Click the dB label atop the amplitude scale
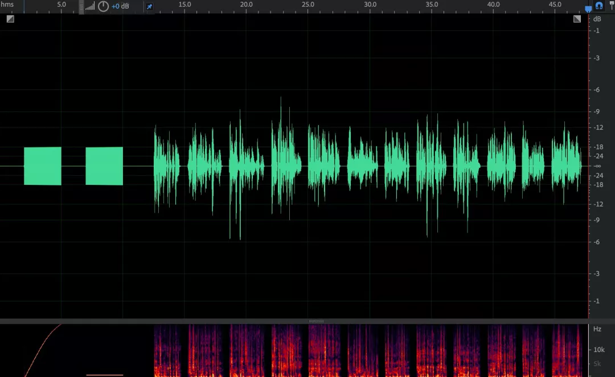Viewport: 615px width, 377px height. coord(597,19)
